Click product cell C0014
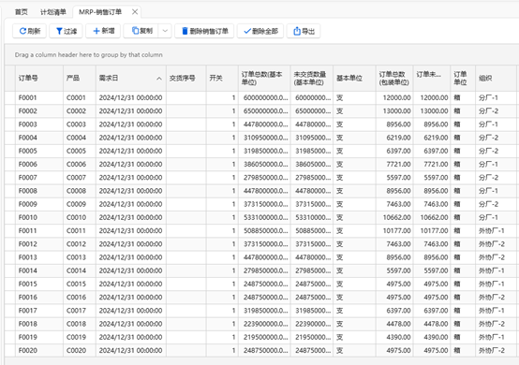 (80, 270)
